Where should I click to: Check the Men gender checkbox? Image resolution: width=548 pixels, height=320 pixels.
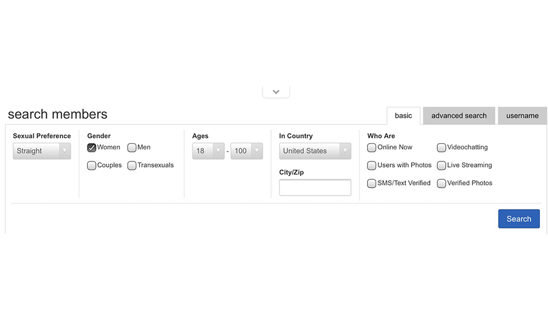(132, 148)
